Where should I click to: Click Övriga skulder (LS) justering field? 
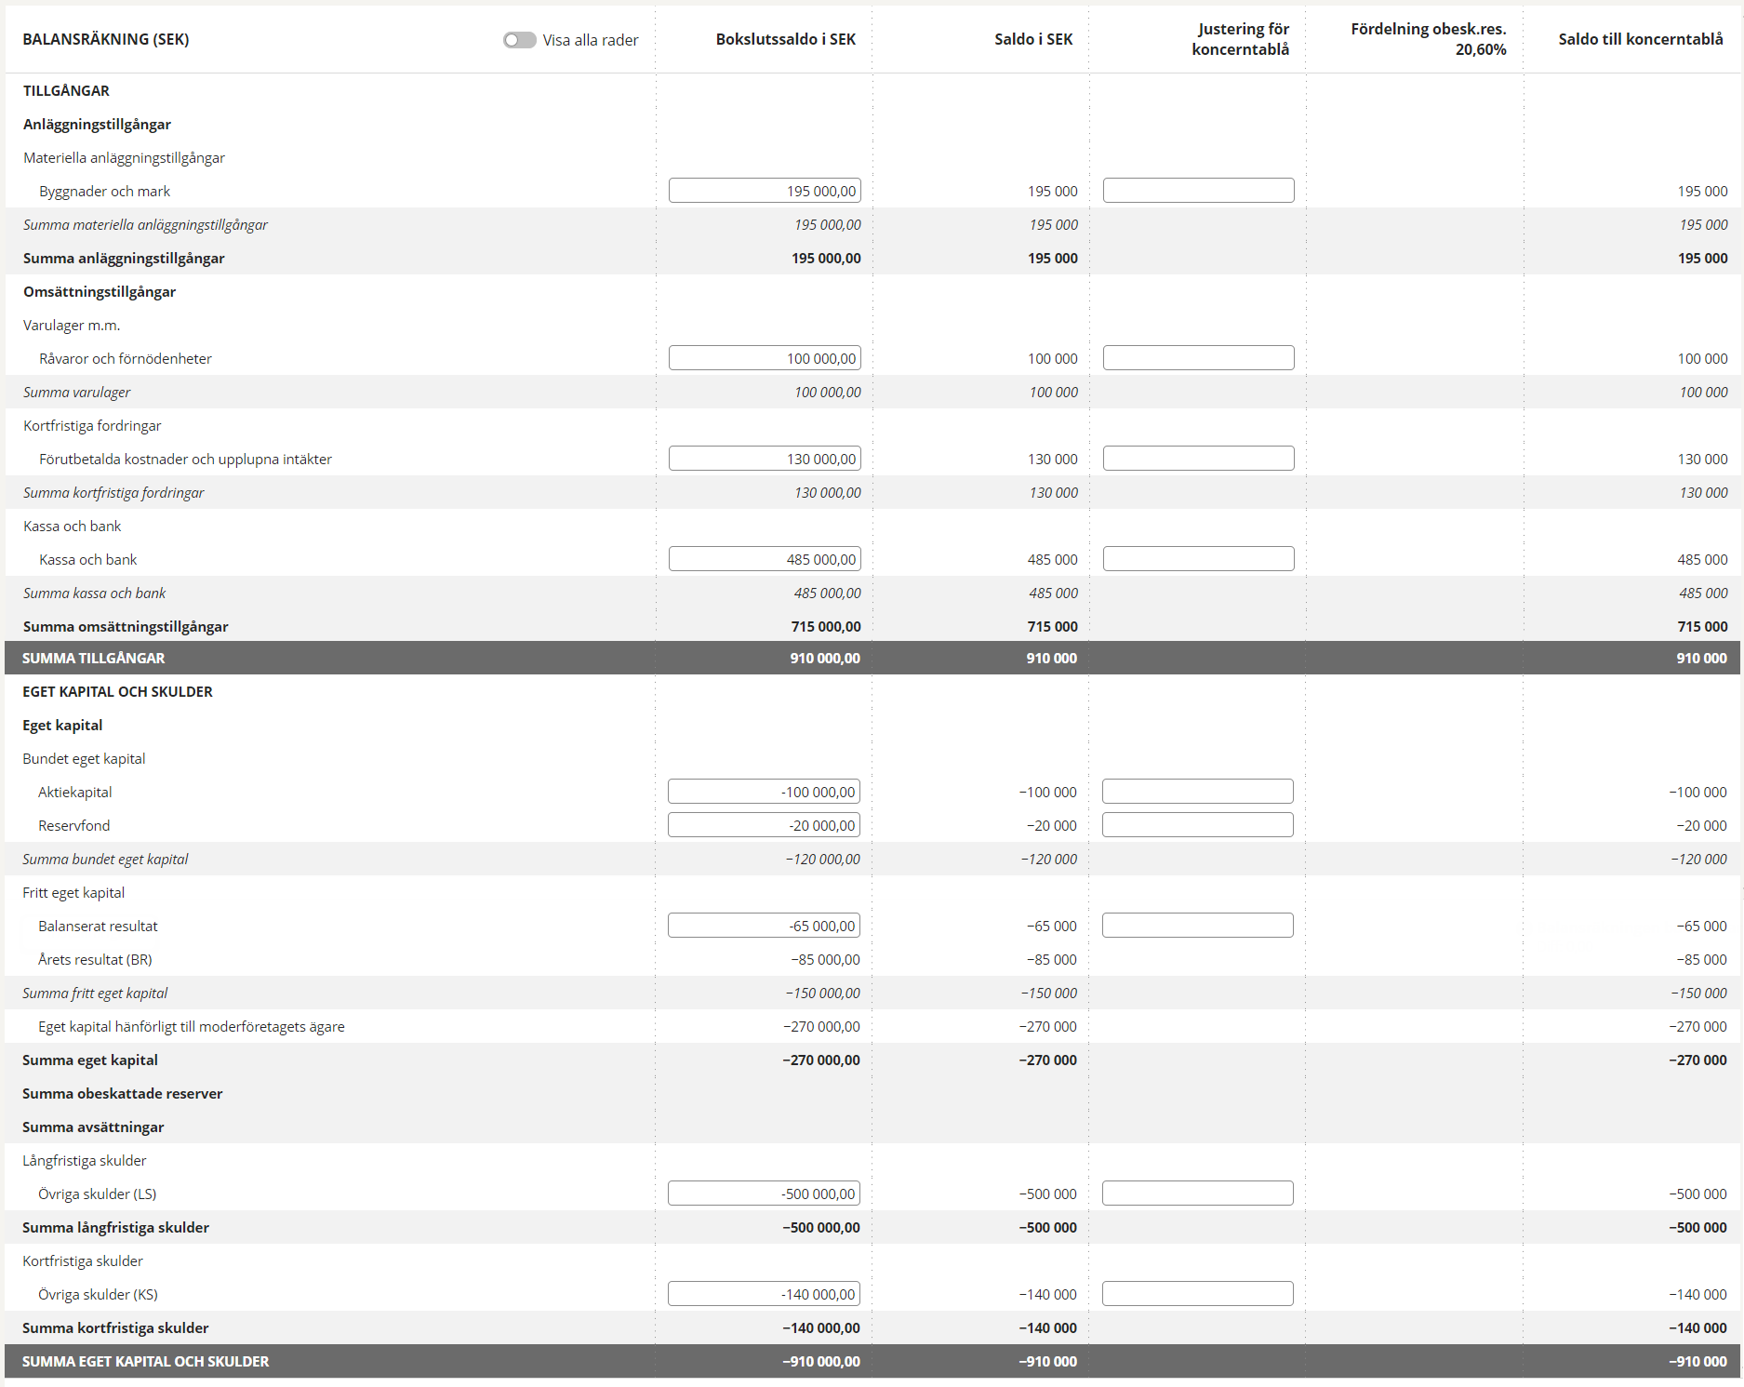(1197, 1194)
